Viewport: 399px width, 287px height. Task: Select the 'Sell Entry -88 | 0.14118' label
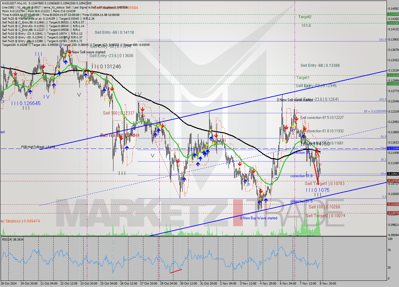[114, 32]
